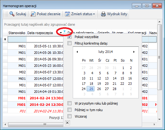Check the Wczoraj filter option
The width and height of the screenshot is (165, 130).
click(x=69, y=116)
